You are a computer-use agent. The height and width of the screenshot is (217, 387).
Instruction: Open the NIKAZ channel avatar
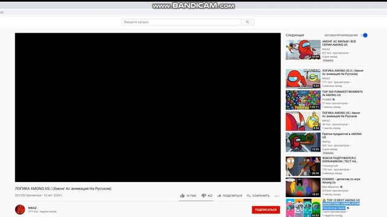[x=20, y=210]
